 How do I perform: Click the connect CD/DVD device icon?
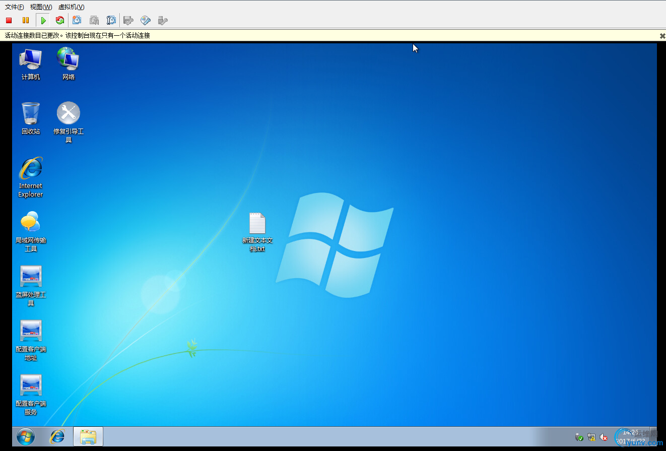[146, 21]
